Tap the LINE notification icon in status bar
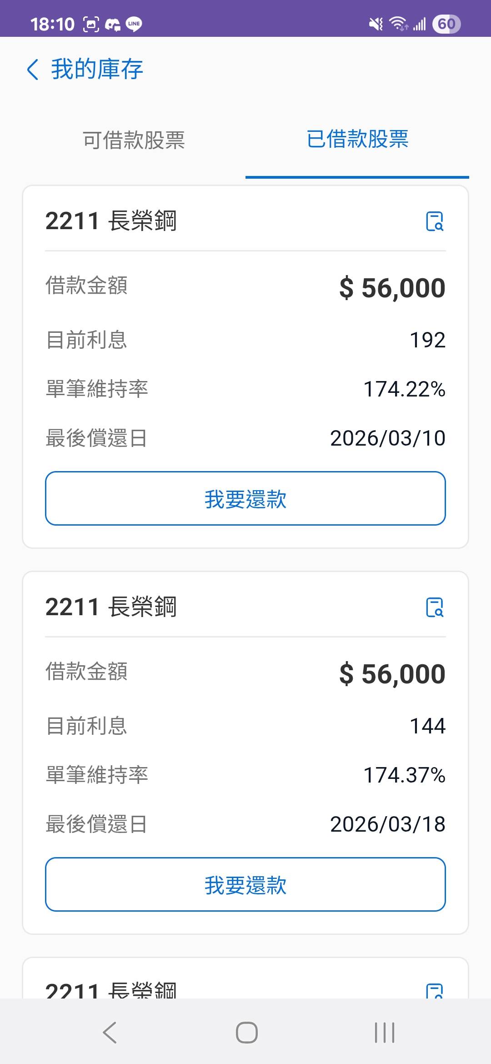The width and height of the screenshot is (491, 1064). click(x=134, y=24)
